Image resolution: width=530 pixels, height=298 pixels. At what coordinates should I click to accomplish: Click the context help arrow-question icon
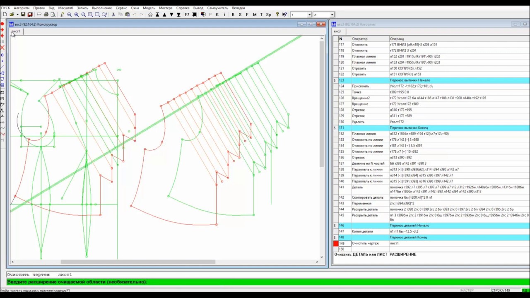coord(284,14)
